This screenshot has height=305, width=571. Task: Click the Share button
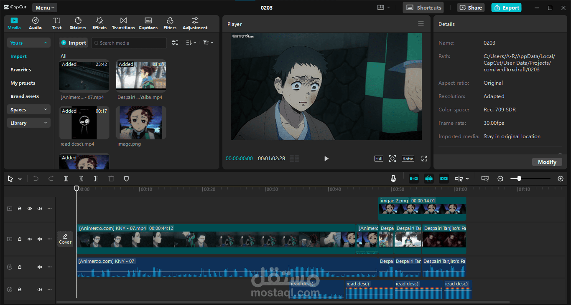pos(470,8)
